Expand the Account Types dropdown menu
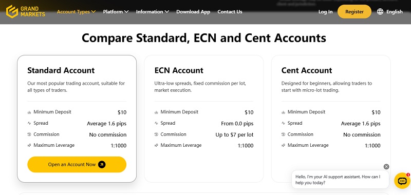Image resolution: width=411 pixels, height=195 pixels. [x=76, y=11]
